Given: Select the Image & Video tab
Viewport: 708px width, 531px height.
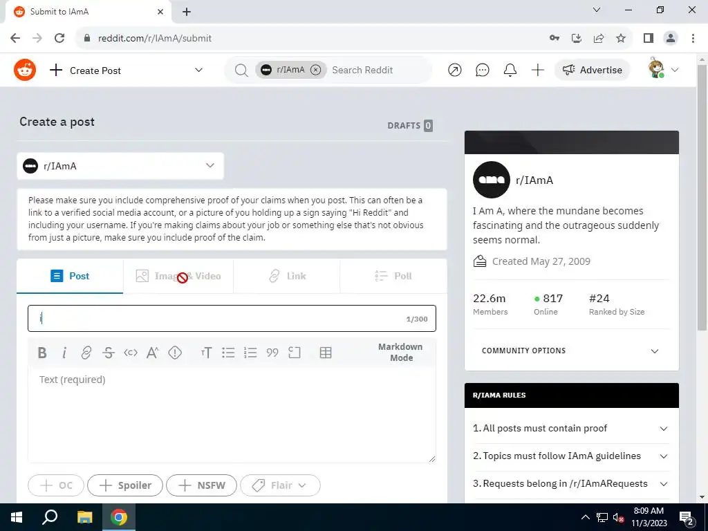Looking at the screenshot, I should [178, 276].
